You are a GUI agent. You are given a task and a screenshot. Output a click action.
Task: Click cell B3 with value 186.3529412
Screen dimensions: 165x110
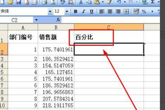[56, 59]
